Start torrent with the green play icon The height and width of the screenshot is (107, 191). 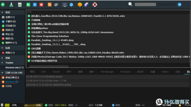coord(28,4)
